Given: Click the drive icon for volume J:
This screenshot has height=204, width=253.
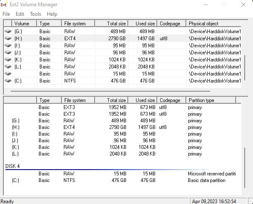Looking at the screenshot, I should [8, 53].
